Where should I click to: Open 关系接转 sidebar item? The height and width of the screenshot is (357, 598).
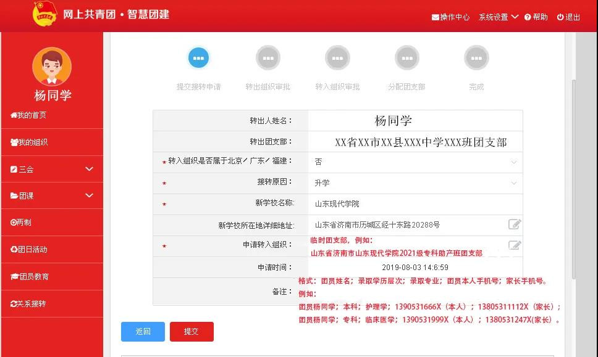52,304
